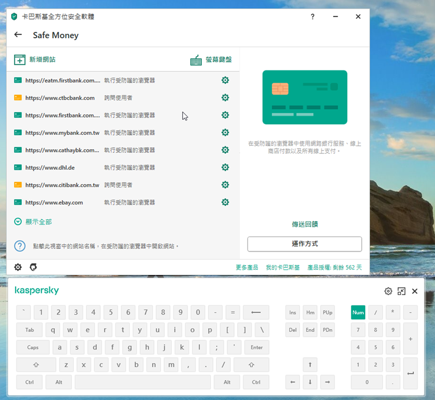Open Kaspersky keyboard settings gear

pyautogui.click(x=388, y=291)
